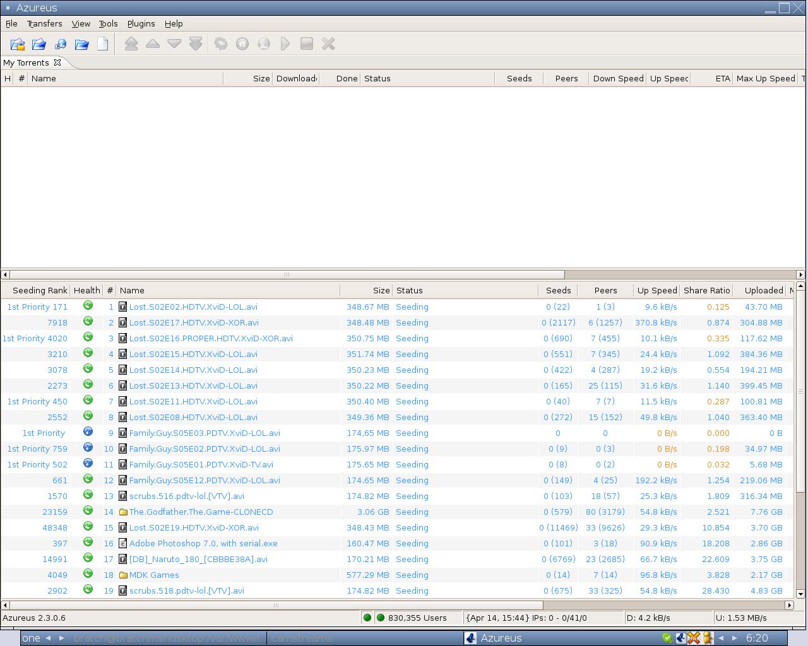Open the Transfers menu
The width and height of the screenshot is (808, 646).
44,23
